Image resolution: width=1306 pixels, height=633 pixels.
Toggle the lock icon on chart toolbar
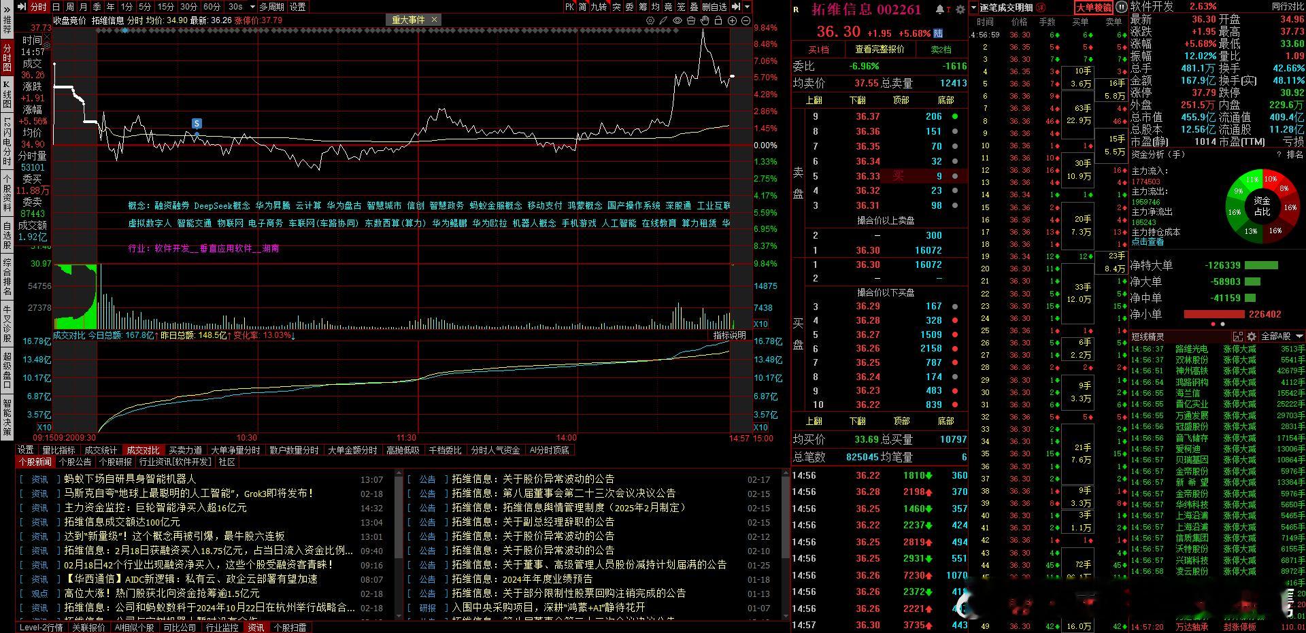click(718, 20)
